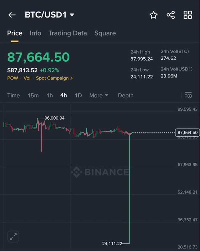The width and height of the screenshot is (200, 251).
Task: Open the grid layout icon
Action: coord(188,15)
